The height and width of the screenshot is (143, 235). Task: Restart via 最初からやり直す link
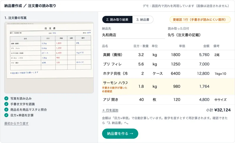coord(16,123)
